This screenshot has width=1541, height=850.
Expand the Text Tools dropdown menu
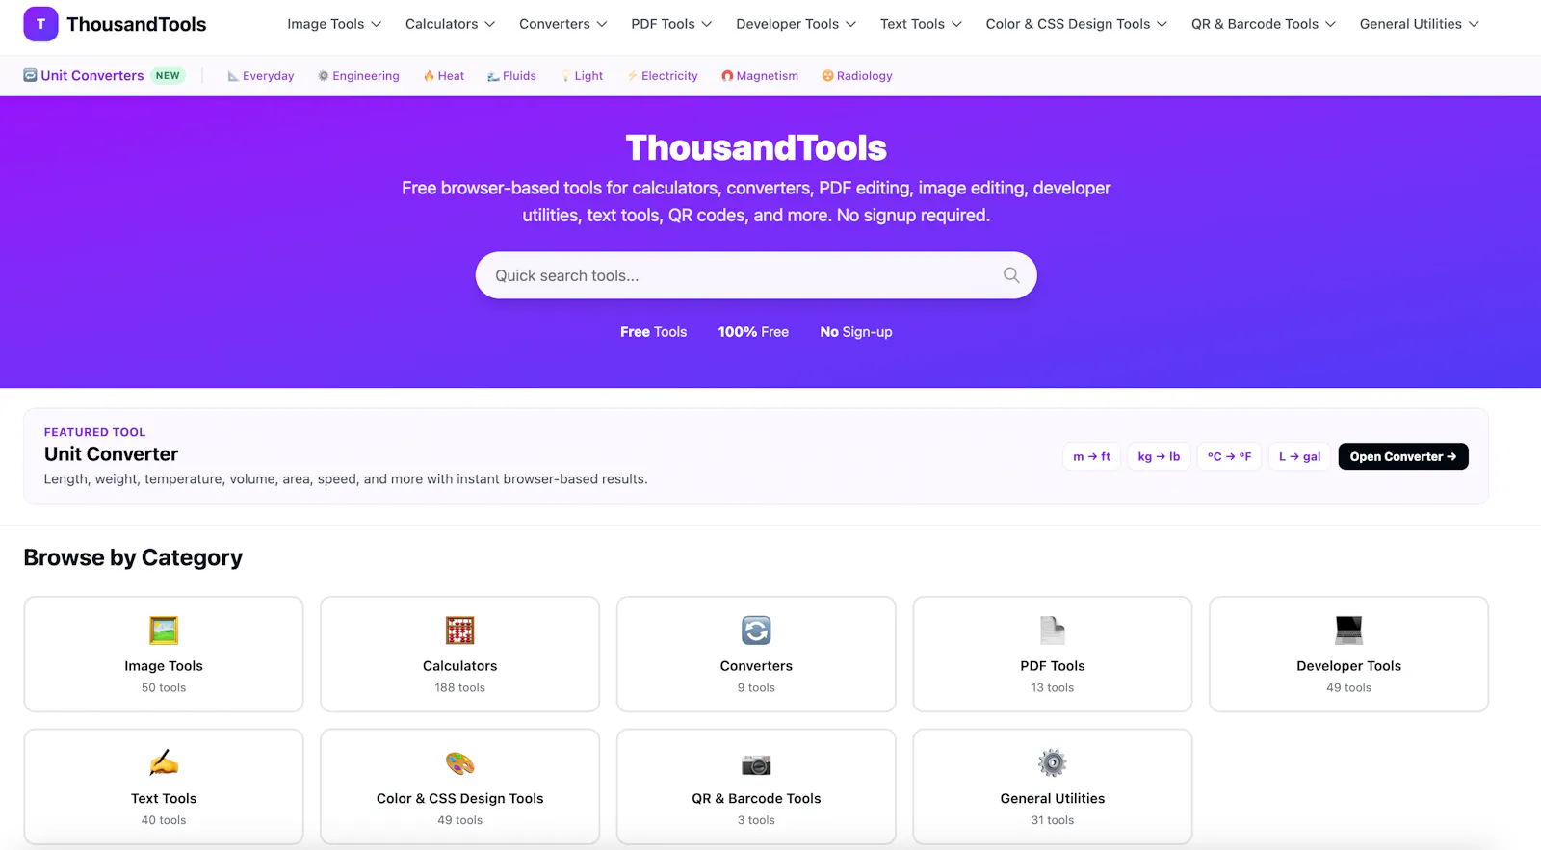click(x=921, y=24)
